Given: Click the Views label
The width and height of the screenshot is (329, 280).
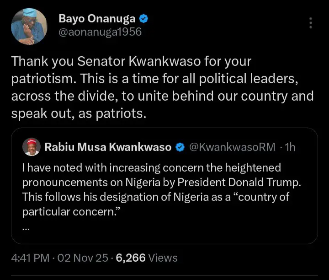Looking at the screenshot, I should click(163, 258).
